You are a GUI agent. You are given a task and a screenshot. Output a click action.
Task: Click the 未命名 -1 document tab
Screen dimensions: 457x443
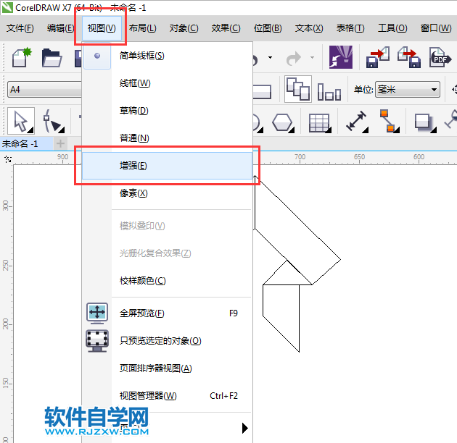click(26, 144)
